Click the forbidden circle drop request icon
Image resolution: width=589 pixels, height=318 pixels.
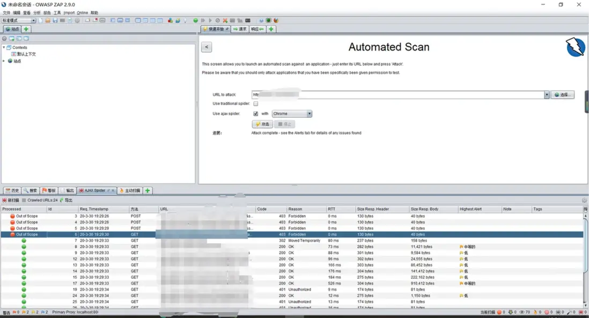[x=217, y=20]
